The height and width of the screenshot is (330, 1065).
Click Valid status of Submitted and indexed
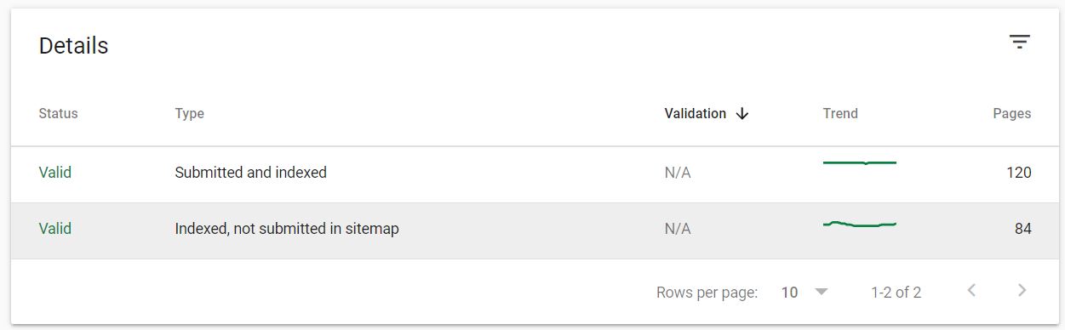click(55, 173)
